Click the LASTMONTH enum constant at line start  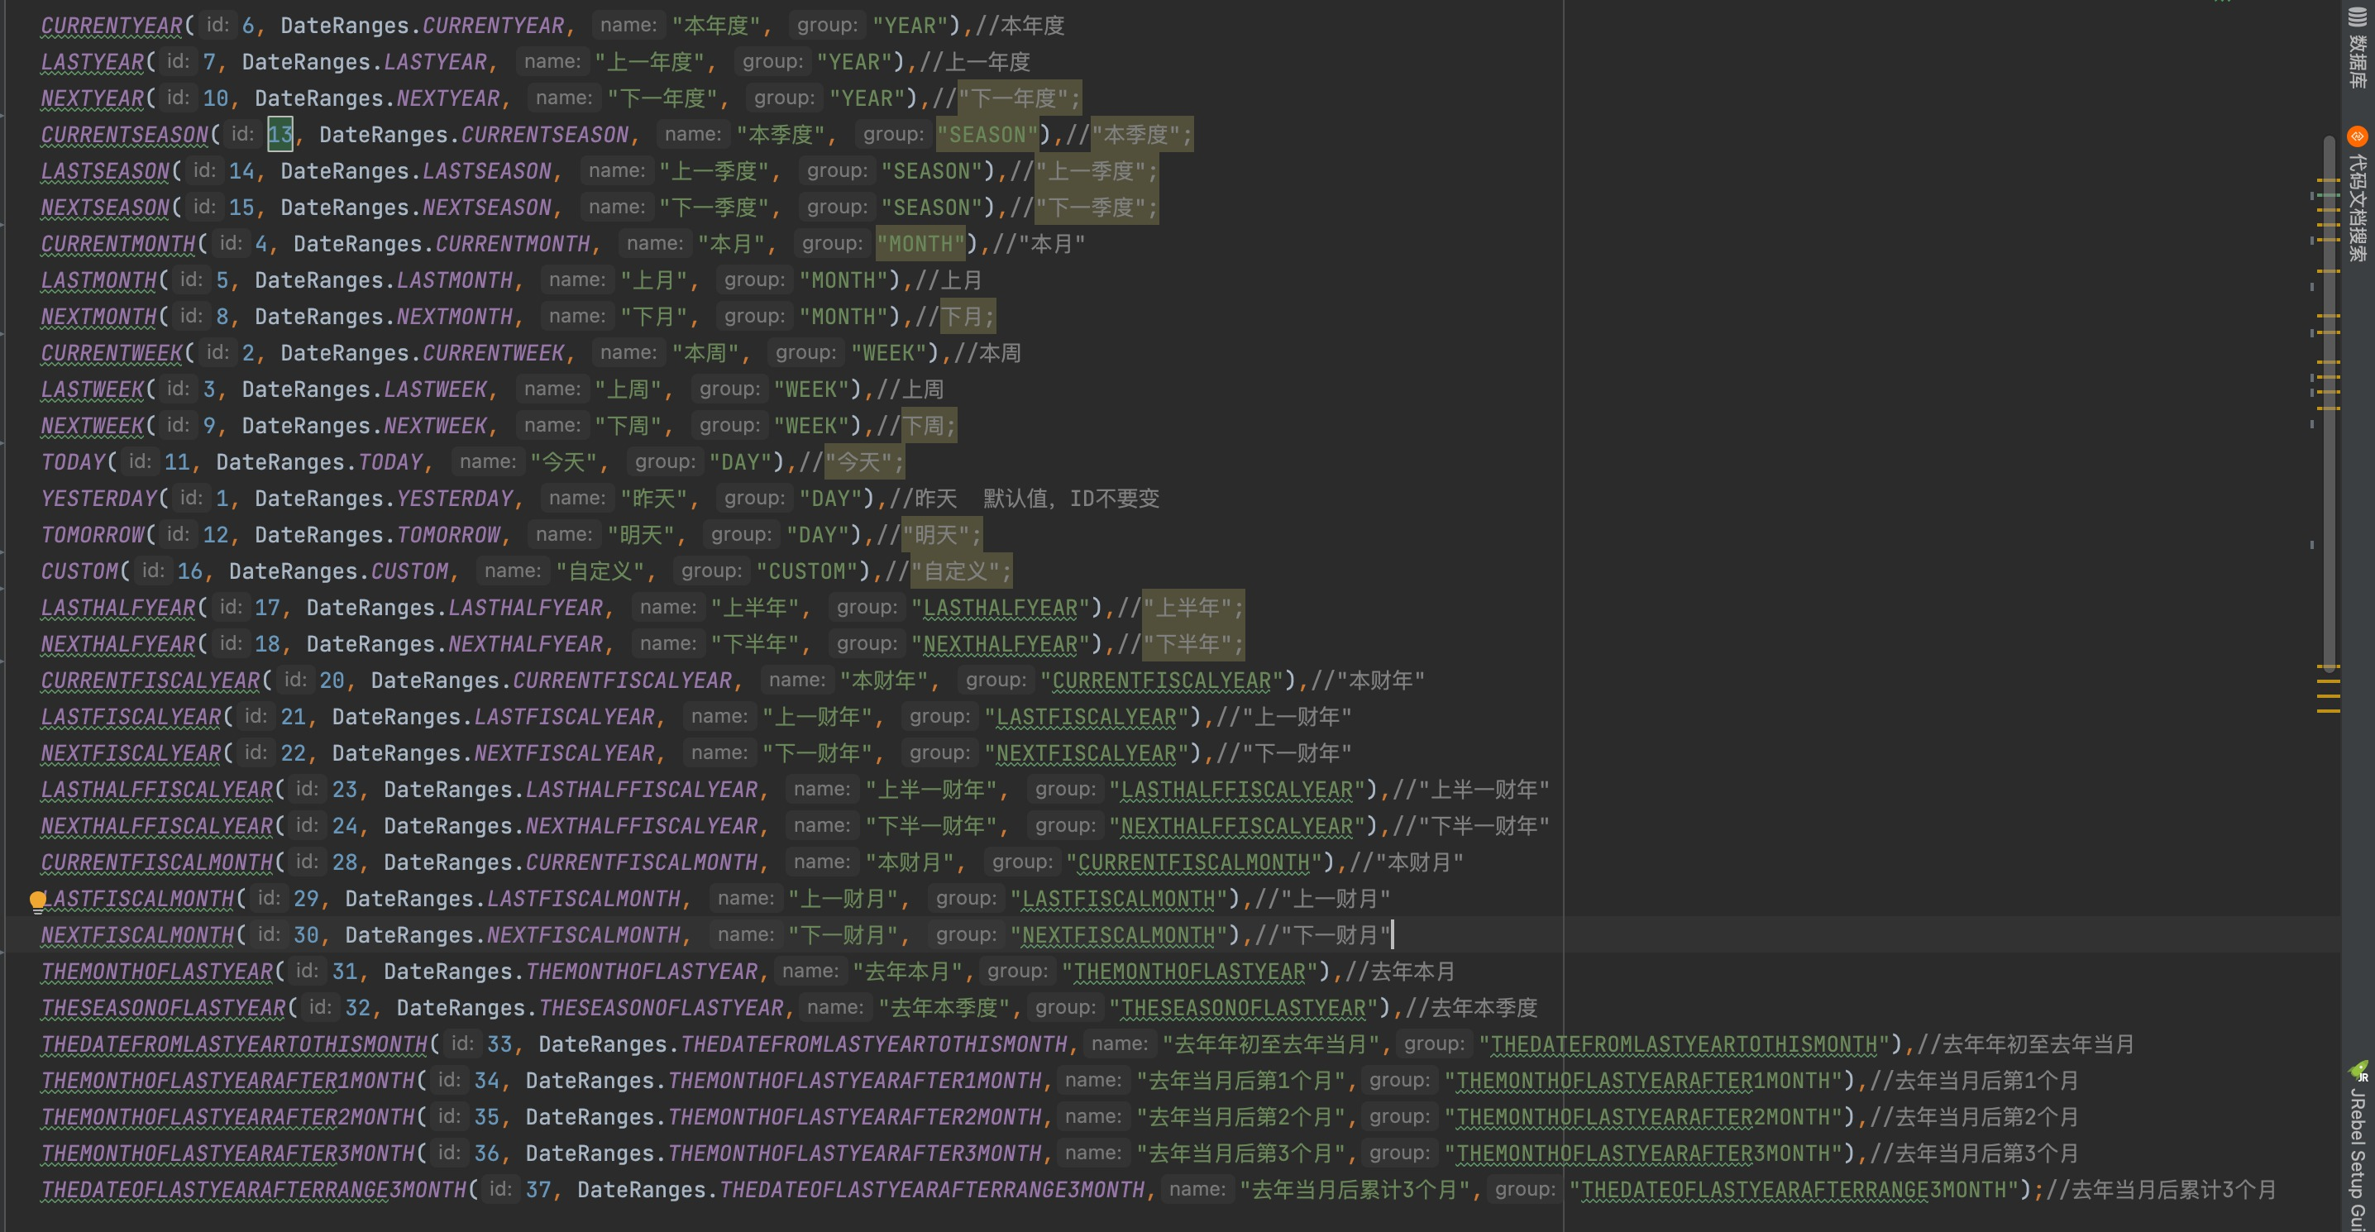point(98,280)
